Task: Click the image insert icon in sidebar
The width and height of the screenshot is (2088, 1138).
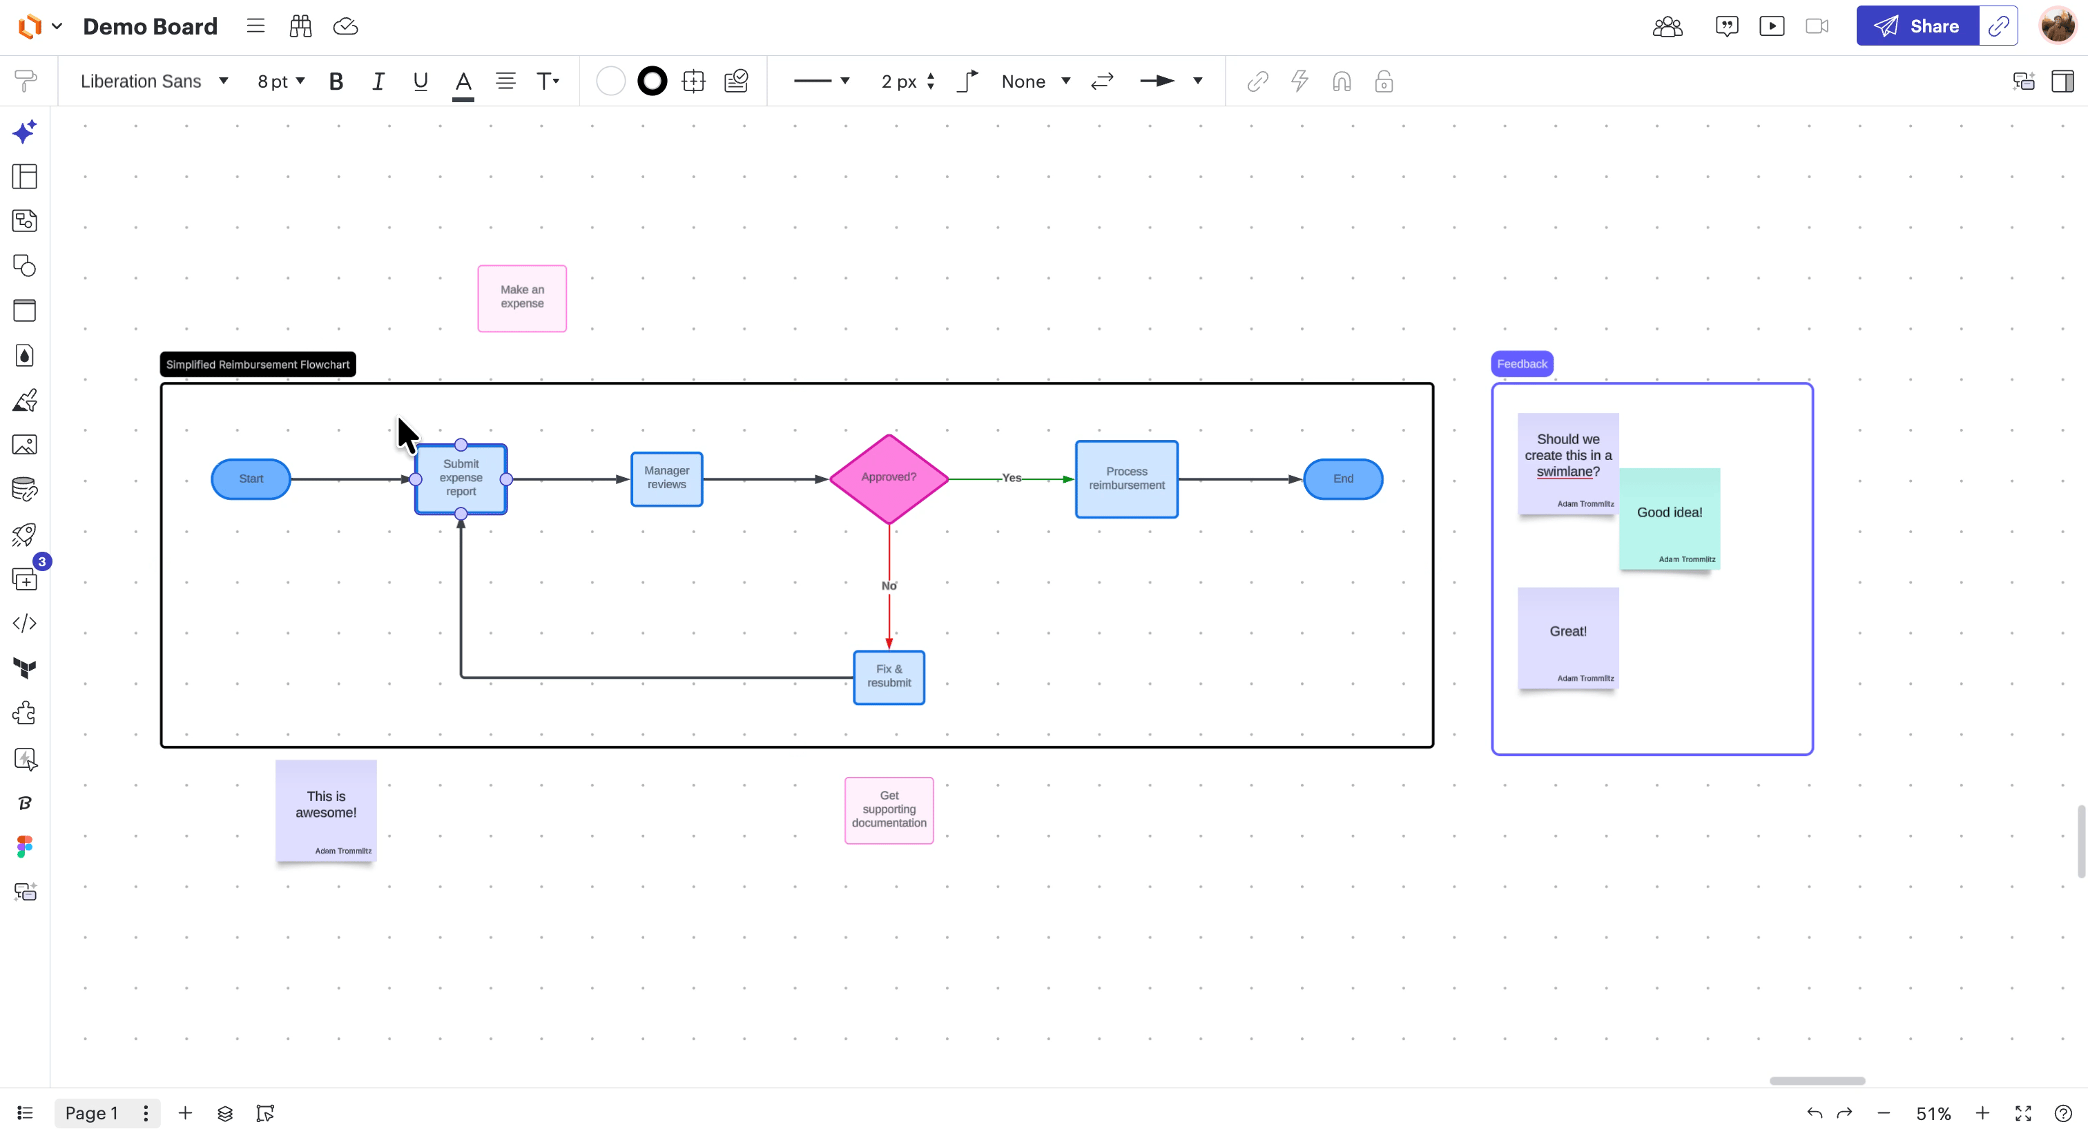Action: [x=24, y=445]
